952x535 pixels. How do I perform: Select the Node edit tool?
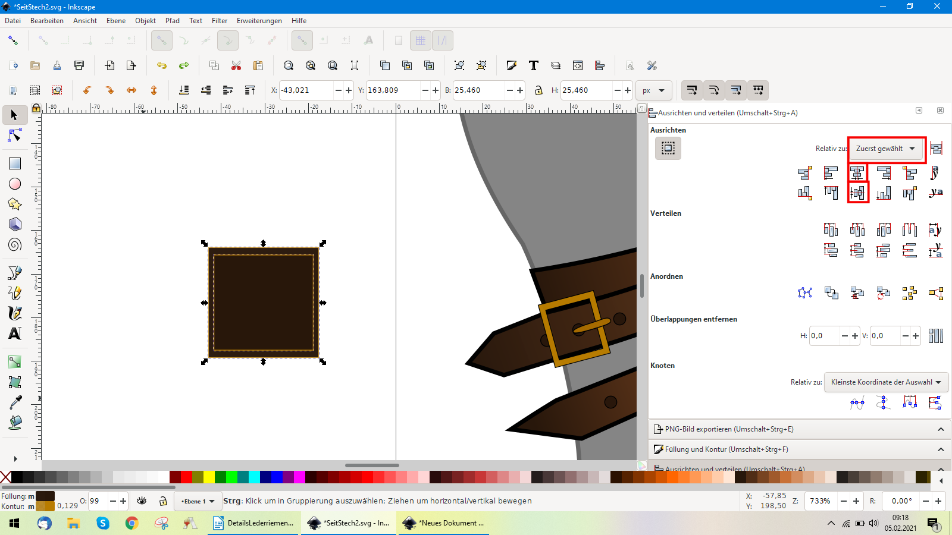[x=15, y=136]
